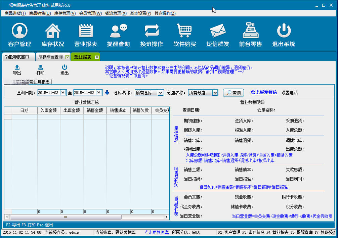Click 给老板发短信 link
The width and height of the screenshot is (338, 238).
click(x=264, y=92)
